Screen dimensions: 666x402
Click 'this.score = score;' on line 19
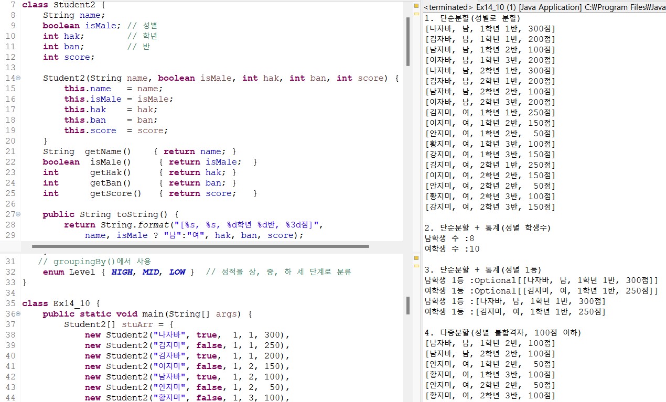point(116,131)
